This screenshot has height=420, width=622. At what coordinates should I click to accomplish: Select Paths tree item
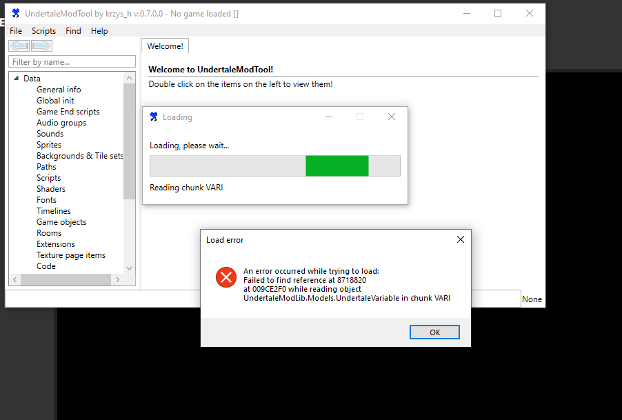pos(46,167)
